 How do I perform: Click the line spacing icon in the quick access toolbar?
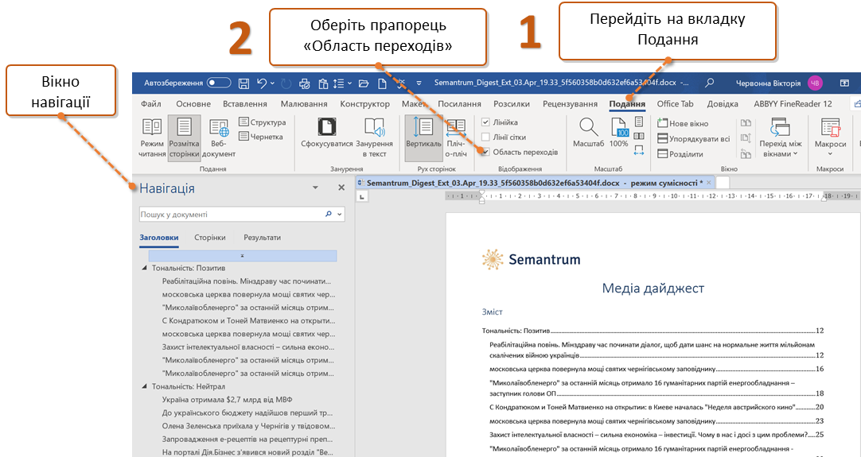tap(339, 83)
